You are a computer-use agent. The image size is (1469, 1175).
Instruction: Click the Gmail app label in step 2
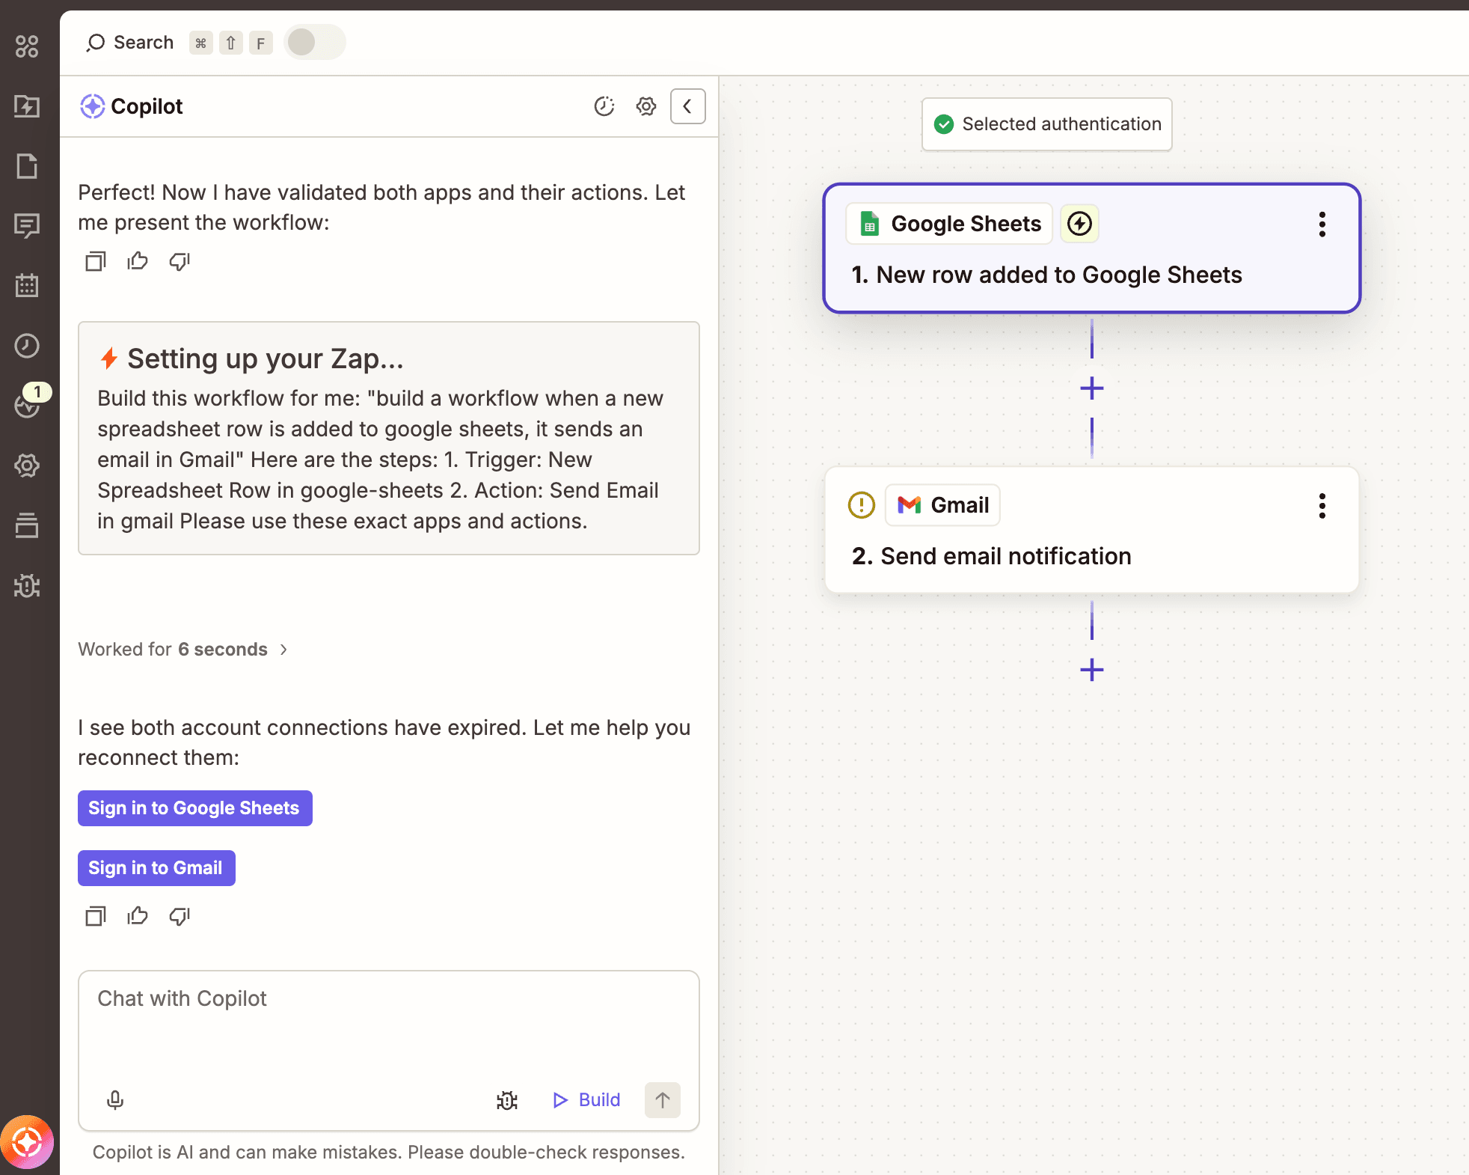pos(942,505)
